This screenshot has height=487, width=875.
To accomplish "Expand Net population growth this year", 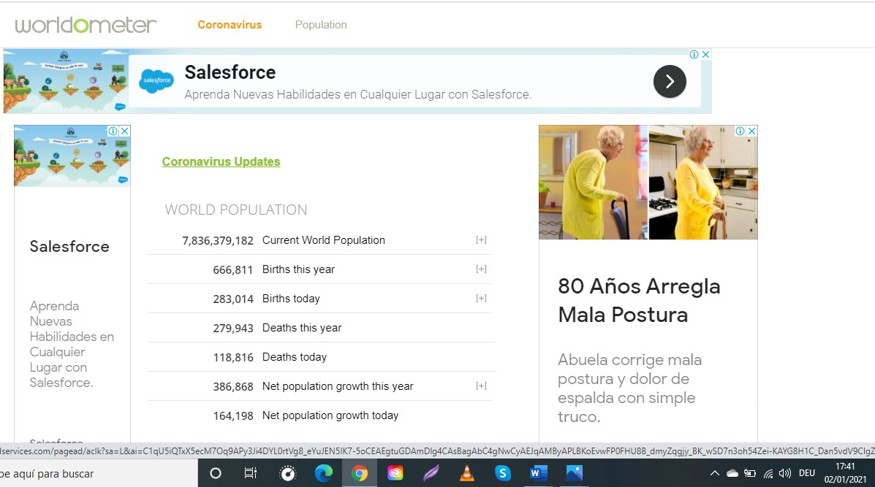I will coord(481,386).
